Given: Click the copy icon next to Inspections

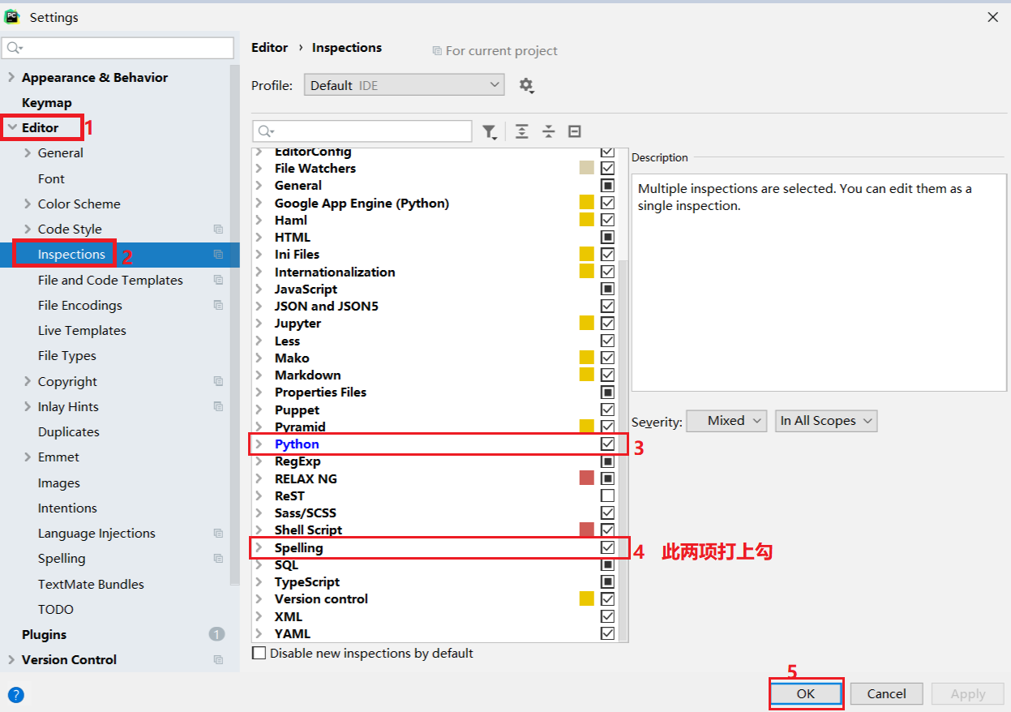Looking at the screenshot, I should click(218, 254).
